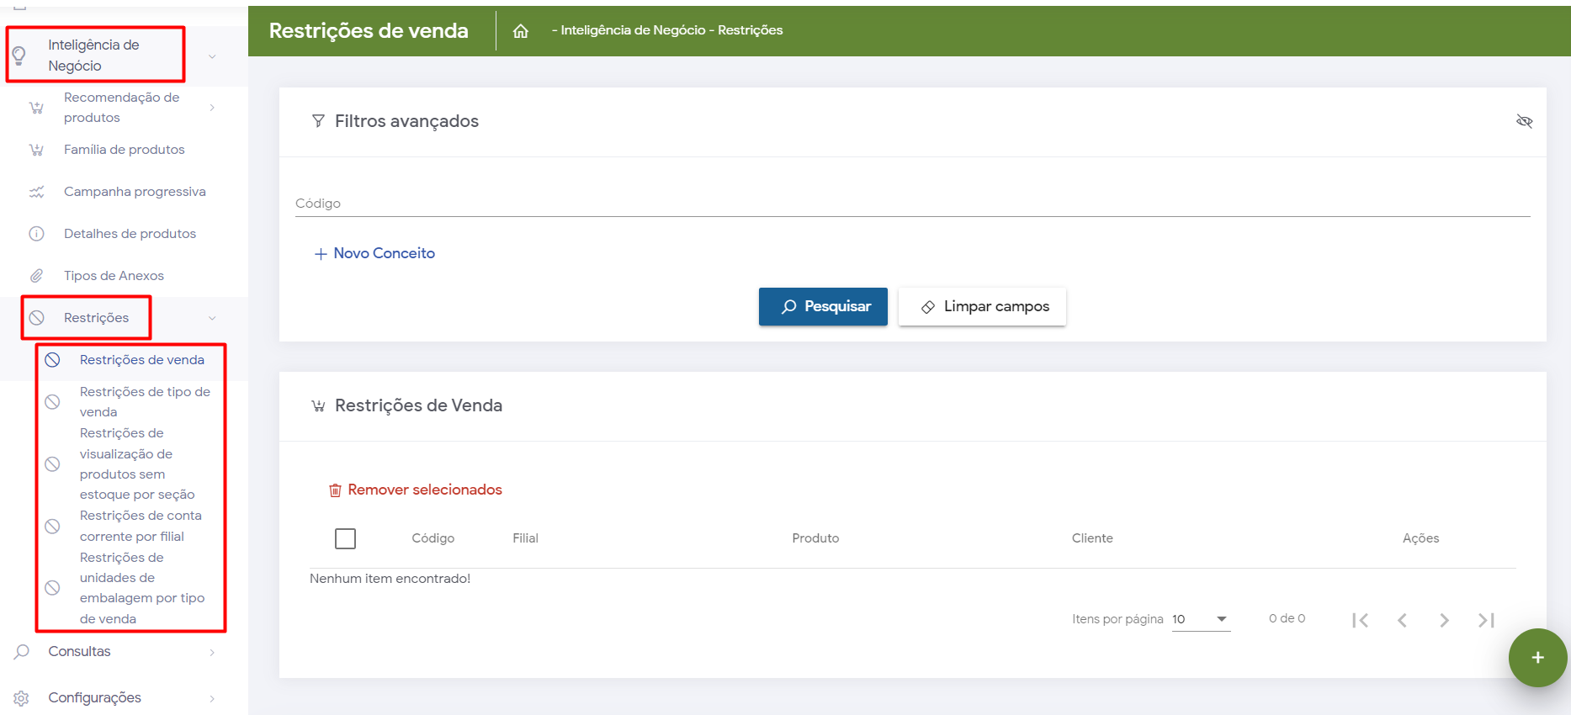
Task: Click the home icon in the breadcrumb
Action: [521, 31]
